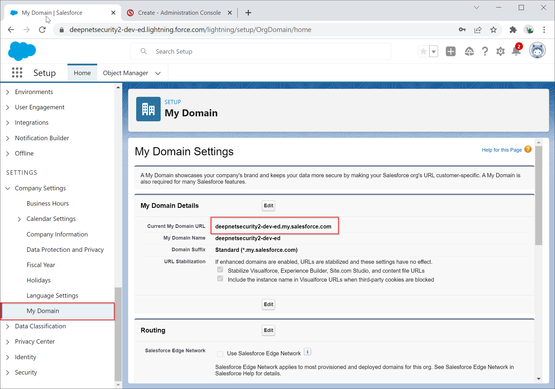
Task: Toggle Include the instance name checkbox
Action: click(220, 279)
